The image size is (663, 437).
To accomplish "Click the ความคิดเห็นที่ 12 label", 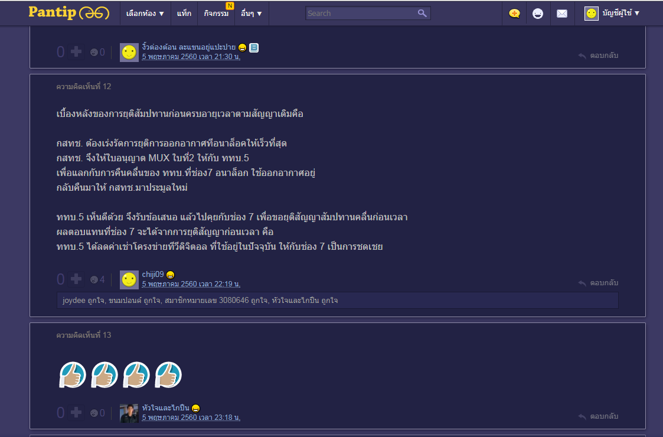I will (x=84, y=86).
